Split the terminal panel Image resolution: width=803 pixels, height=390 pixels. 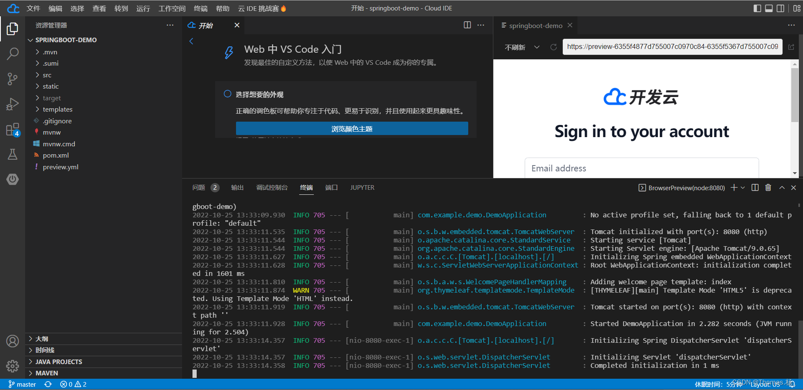click(755, 188)
